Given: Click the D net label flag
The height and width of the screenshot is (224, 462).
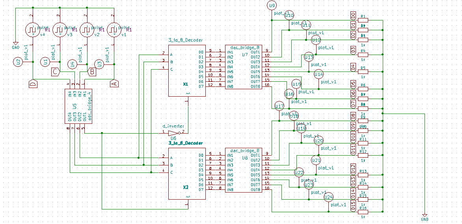Looking at the screenshot, I should (x=32, y=84).
